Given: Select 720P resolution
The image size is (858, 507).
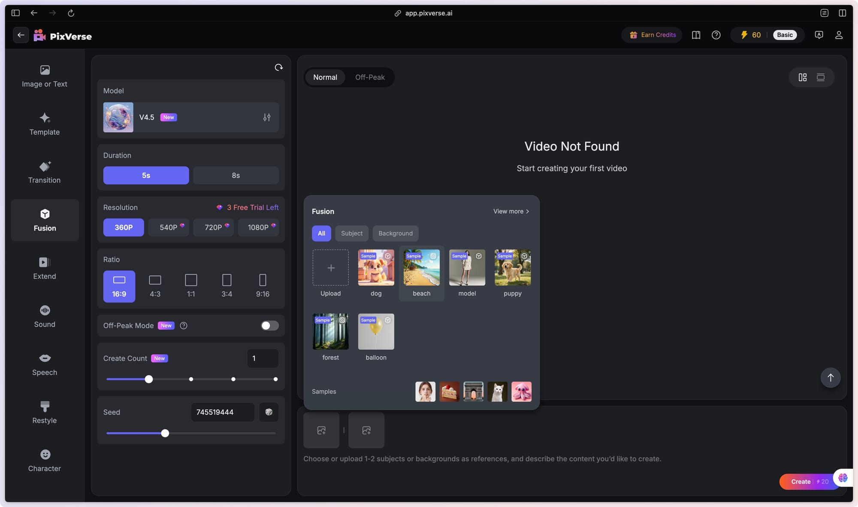Looking at the screenshot, I should pyautogui.click(x=213, y=228).
